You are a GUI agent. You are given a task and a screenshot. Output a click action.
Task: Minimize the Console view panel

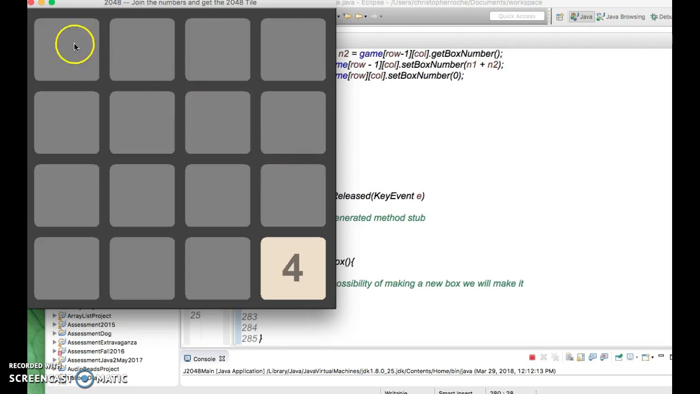661,356
